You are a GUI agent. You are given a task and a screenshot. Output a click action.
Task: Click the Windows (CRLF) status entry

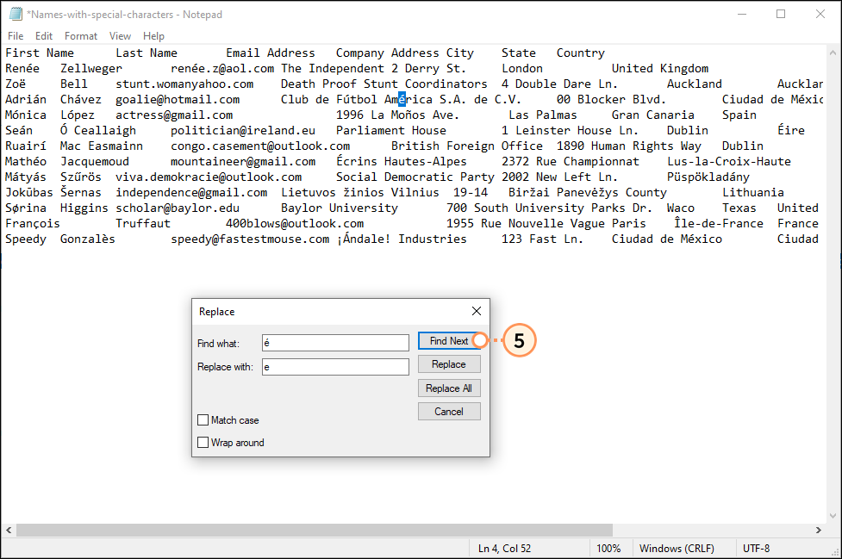[x=677, y=549]
